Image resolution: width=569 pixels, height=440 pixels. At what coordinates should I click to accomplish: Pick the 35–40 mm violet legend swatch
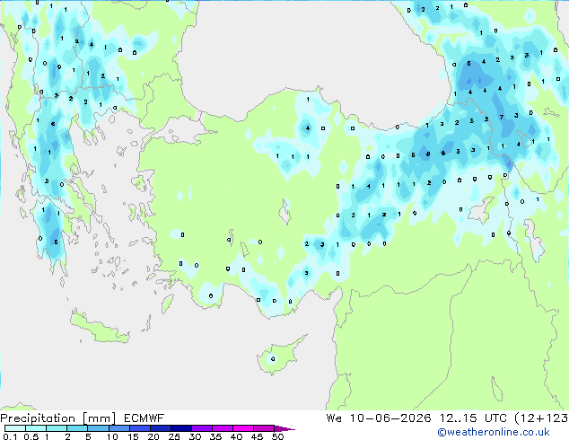tap(223, 428)
